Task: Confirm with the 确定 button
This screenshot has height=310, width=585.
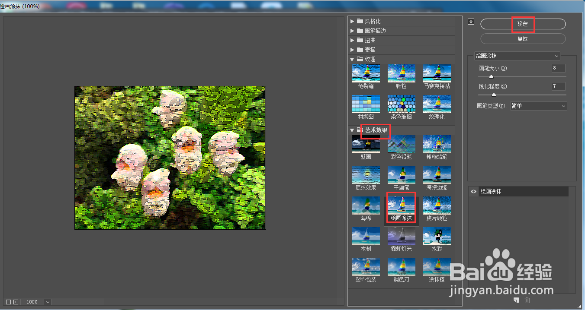Action: (x=523, y=24)
